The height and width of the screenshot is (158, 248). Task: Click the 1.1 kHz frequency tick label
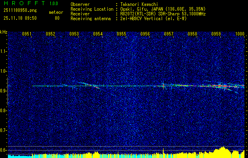point(4,51)
